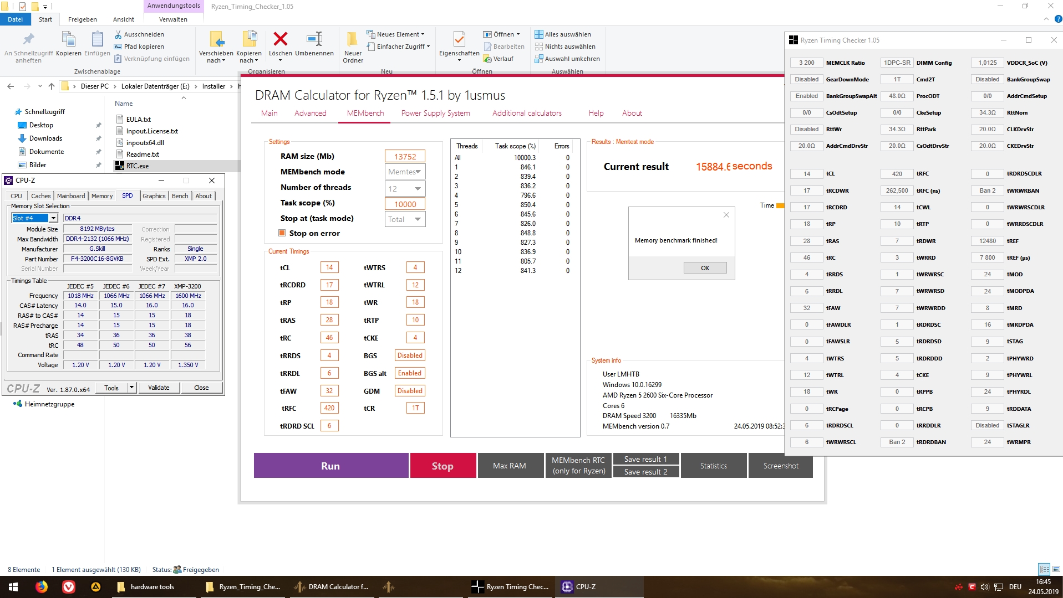Click the Neuer Ordner folder icon
The width and height of the screenshot is (1063, 598).
pos(352,39)
